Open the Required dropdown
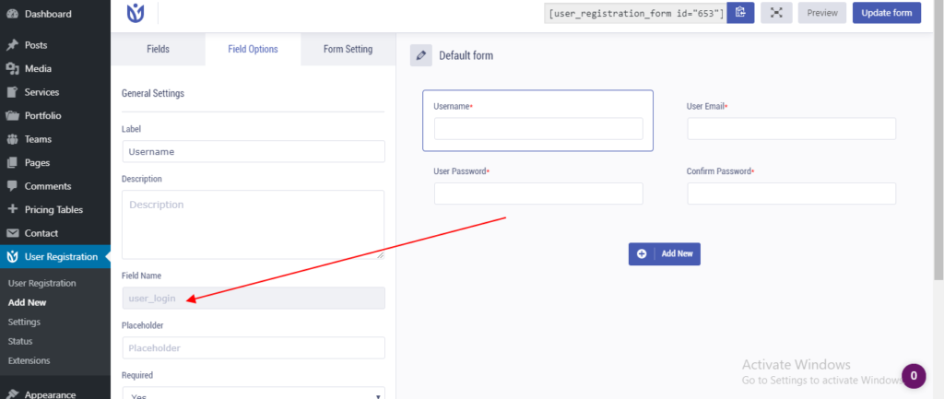 [254, 393]
